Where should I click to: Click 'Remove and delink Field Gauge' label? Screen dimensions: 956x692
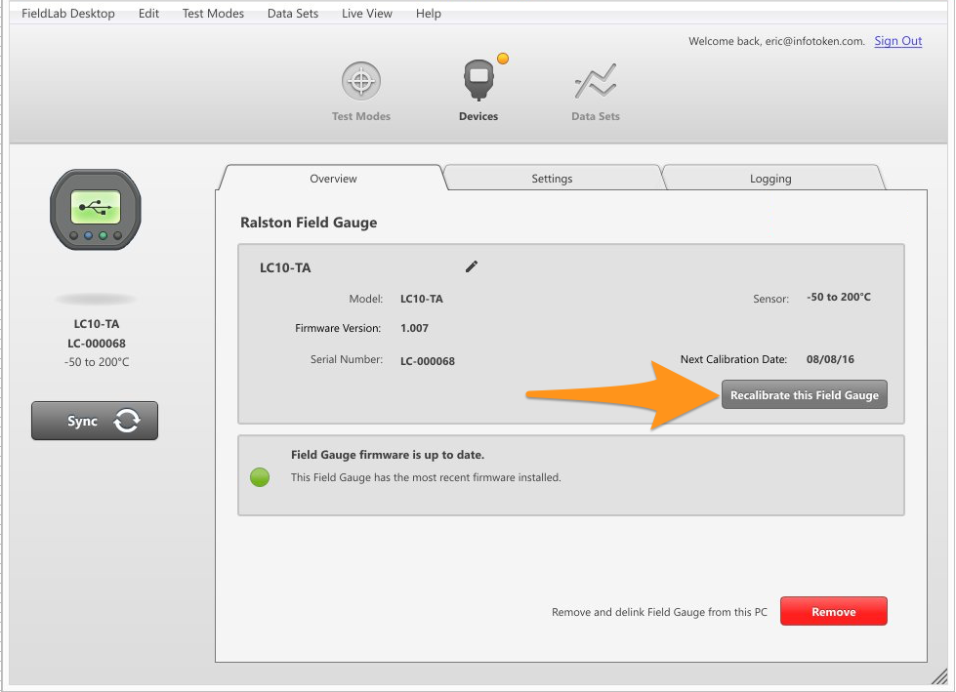[659, 612]
